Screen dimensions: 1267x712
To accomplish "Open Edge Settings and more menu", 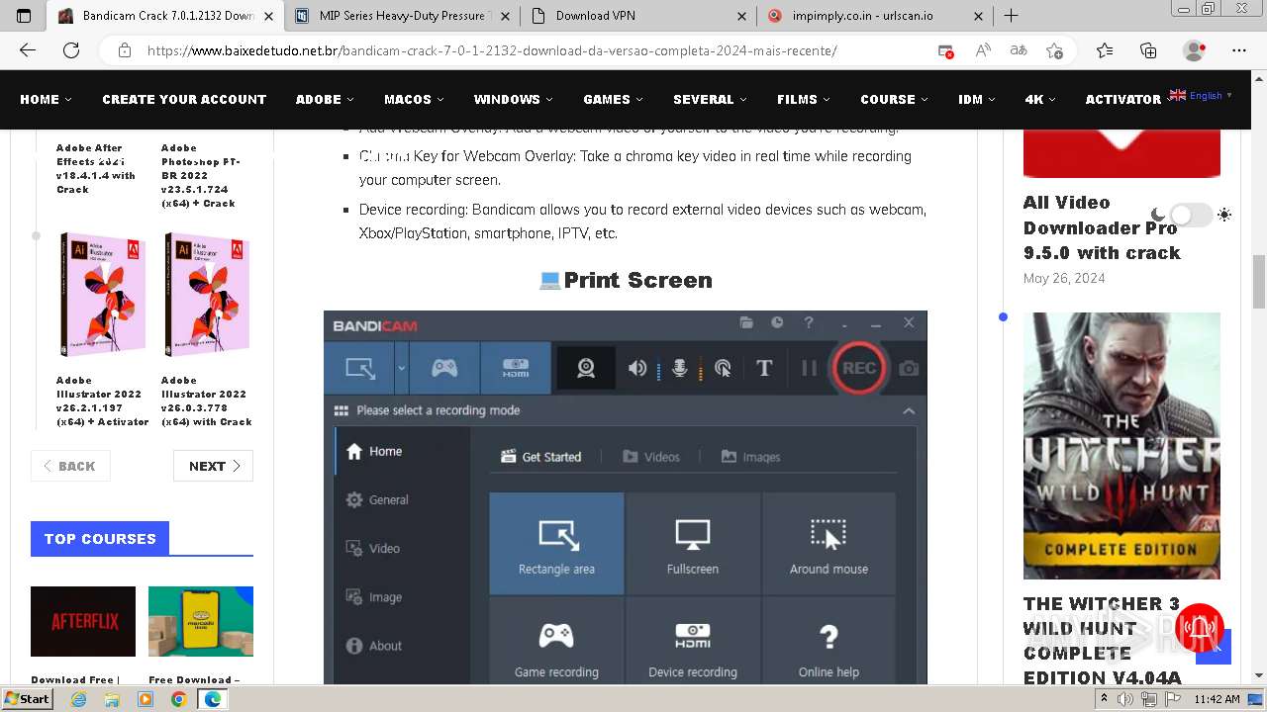I will click(1239, 50).
